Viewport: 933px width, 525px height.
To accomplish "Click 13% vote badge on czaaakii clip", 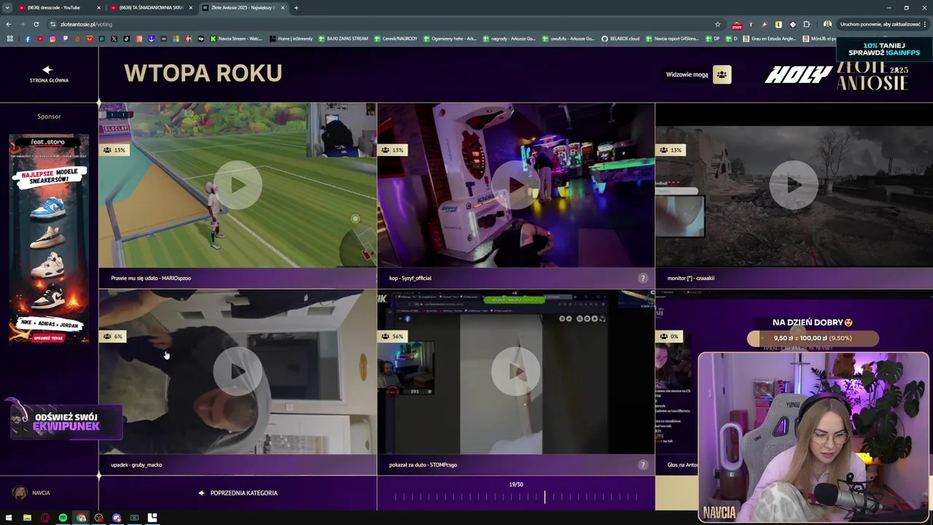I will (x=671, y=149).
